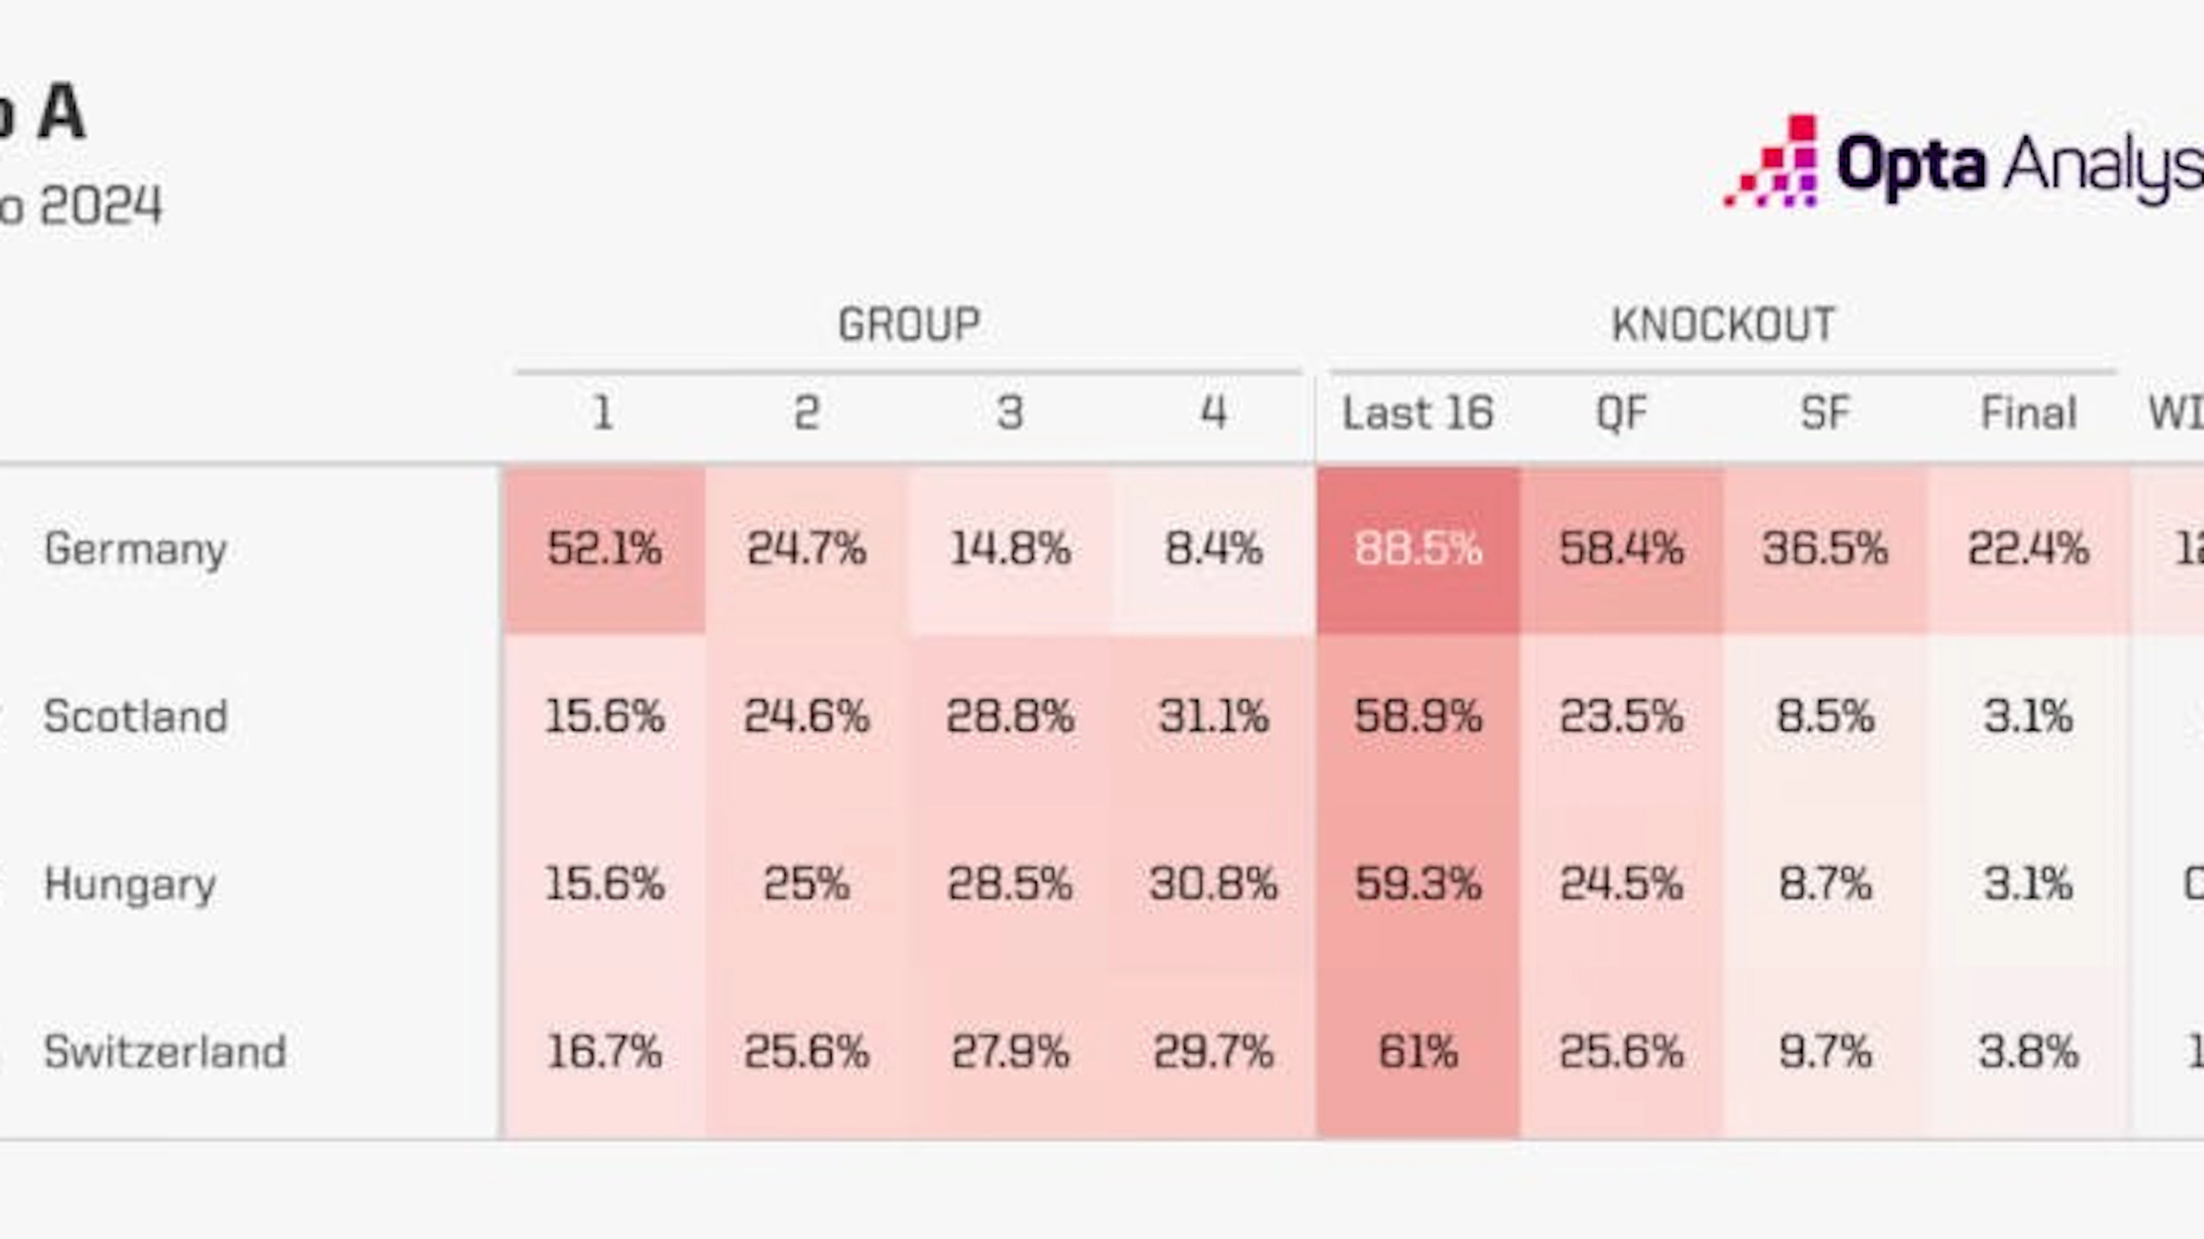Click the QF column header
This screenshot has width=2204, height=1239.
1621,413
